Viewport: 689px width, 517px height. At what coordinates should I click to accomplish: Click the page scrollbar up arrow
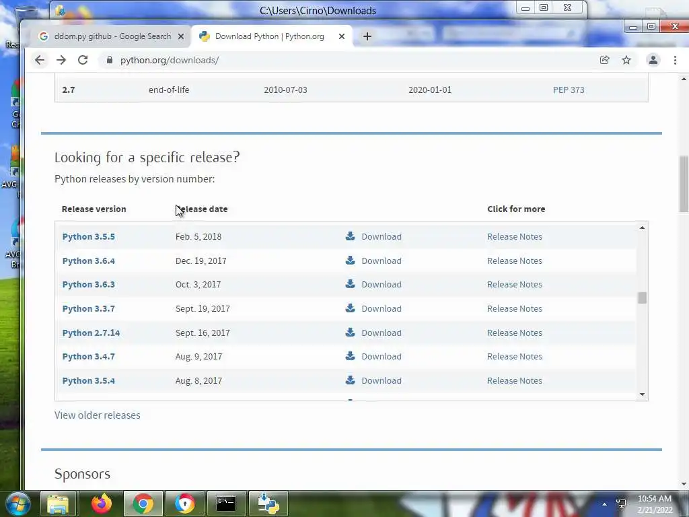click(684, 79)
